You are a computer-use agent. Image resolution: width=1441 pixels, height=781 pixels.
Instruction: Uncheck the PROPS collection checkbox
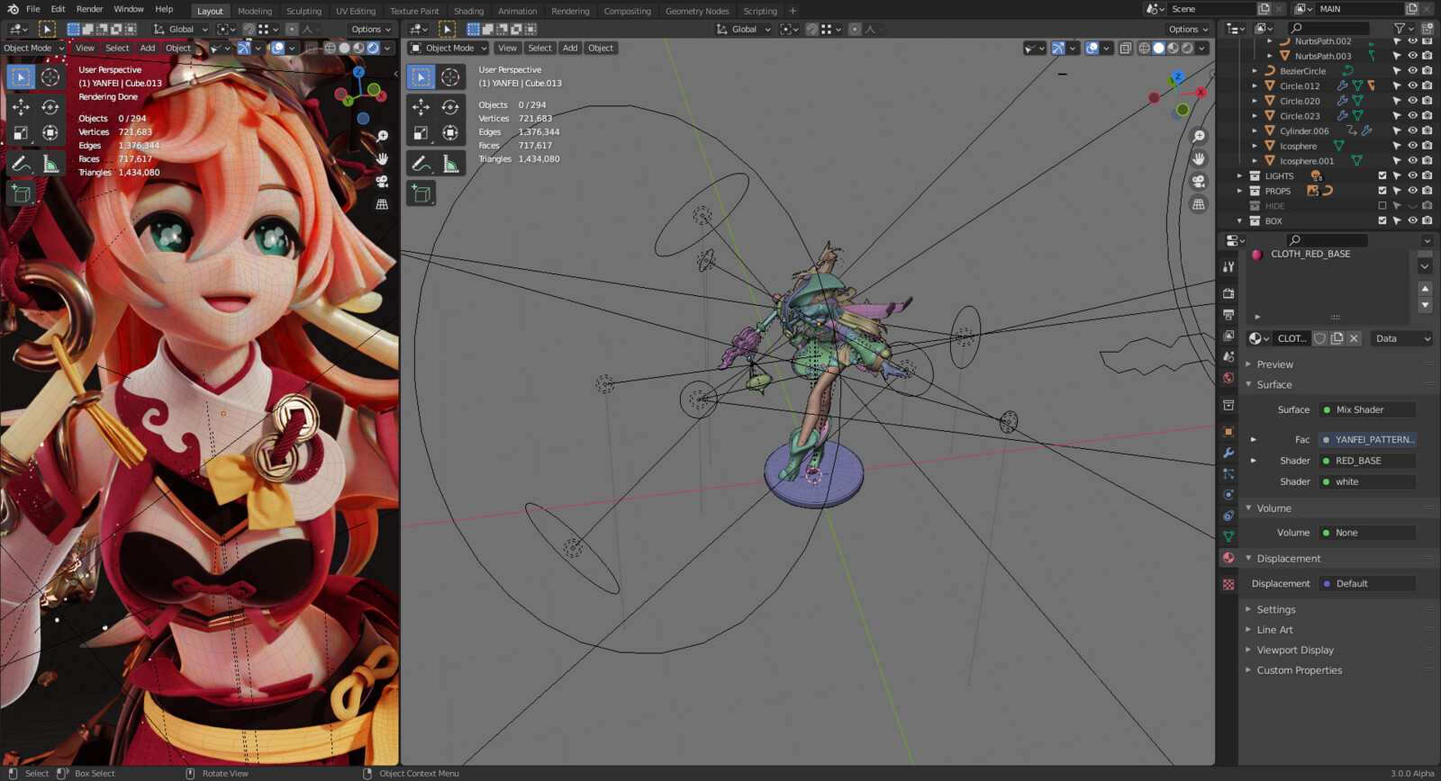pyautogui.click(x=1382, y=191)
